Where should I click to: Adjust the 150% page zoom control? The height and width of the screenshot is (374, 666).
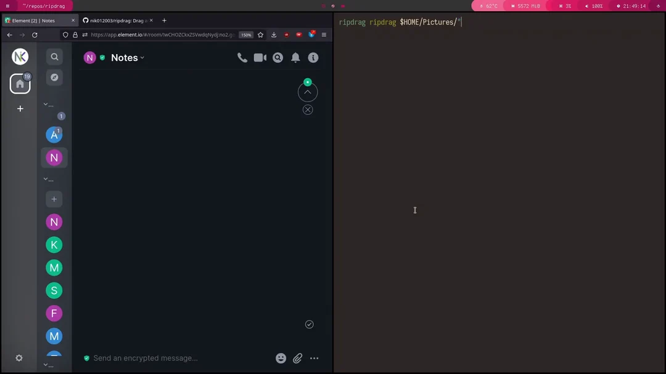pos(246,34)
